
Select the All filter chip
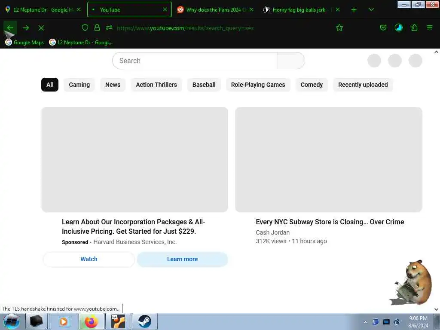(50, 85)
